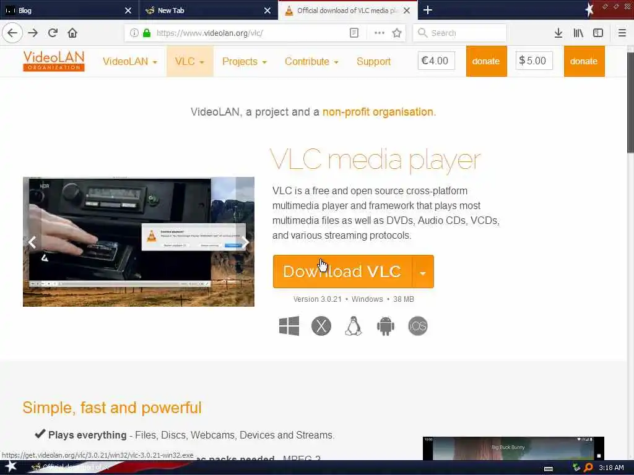Viewport: 634px width, 475px height.
Task: Select the Android platform icon
Action: (x=385, y=326)
